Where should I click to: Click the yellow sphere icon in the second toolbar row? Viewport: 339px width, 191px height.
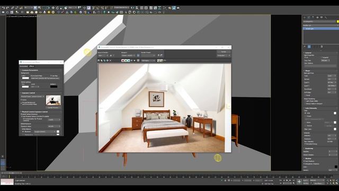coord(49,12)
